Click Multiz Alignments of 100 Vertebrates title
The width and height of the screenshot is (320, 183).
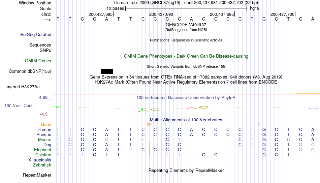[x=186, y=120]
